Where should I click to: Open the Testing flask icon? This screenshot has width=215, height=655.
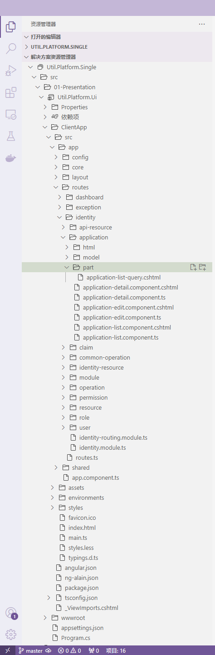(x=11, y=136)
